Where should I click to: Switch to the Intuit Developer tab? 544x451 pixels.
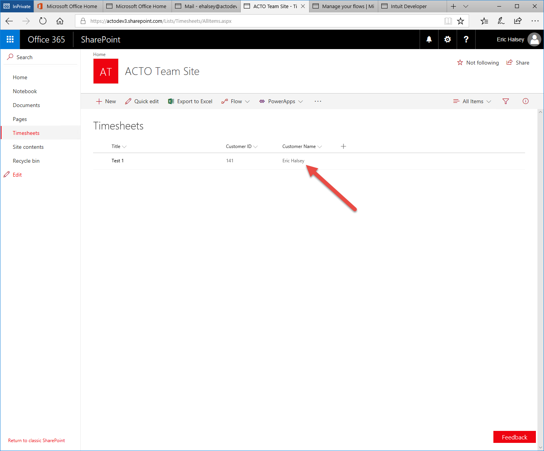(x=413, y=6)
